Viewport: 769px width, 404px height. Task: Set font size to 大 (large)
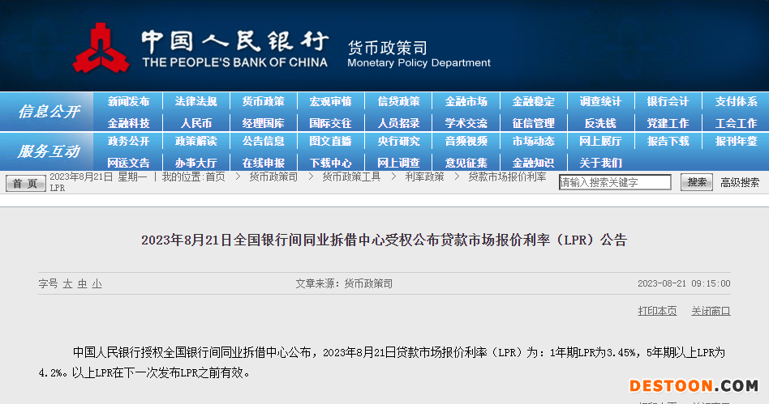[68, 284]
